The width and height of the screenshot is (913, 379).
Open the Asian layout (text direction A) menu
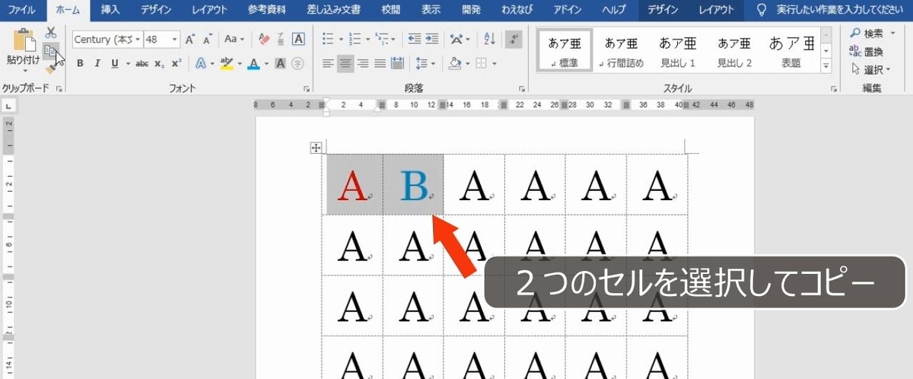pos(460,40)
